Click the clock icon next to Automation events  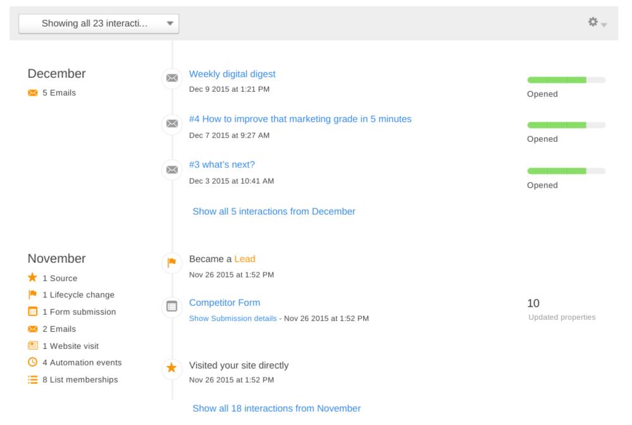33,362
